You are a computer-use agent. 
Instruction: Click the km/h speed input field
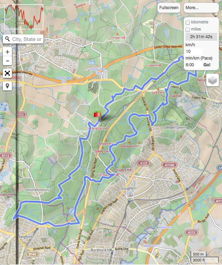click(194, 52)
